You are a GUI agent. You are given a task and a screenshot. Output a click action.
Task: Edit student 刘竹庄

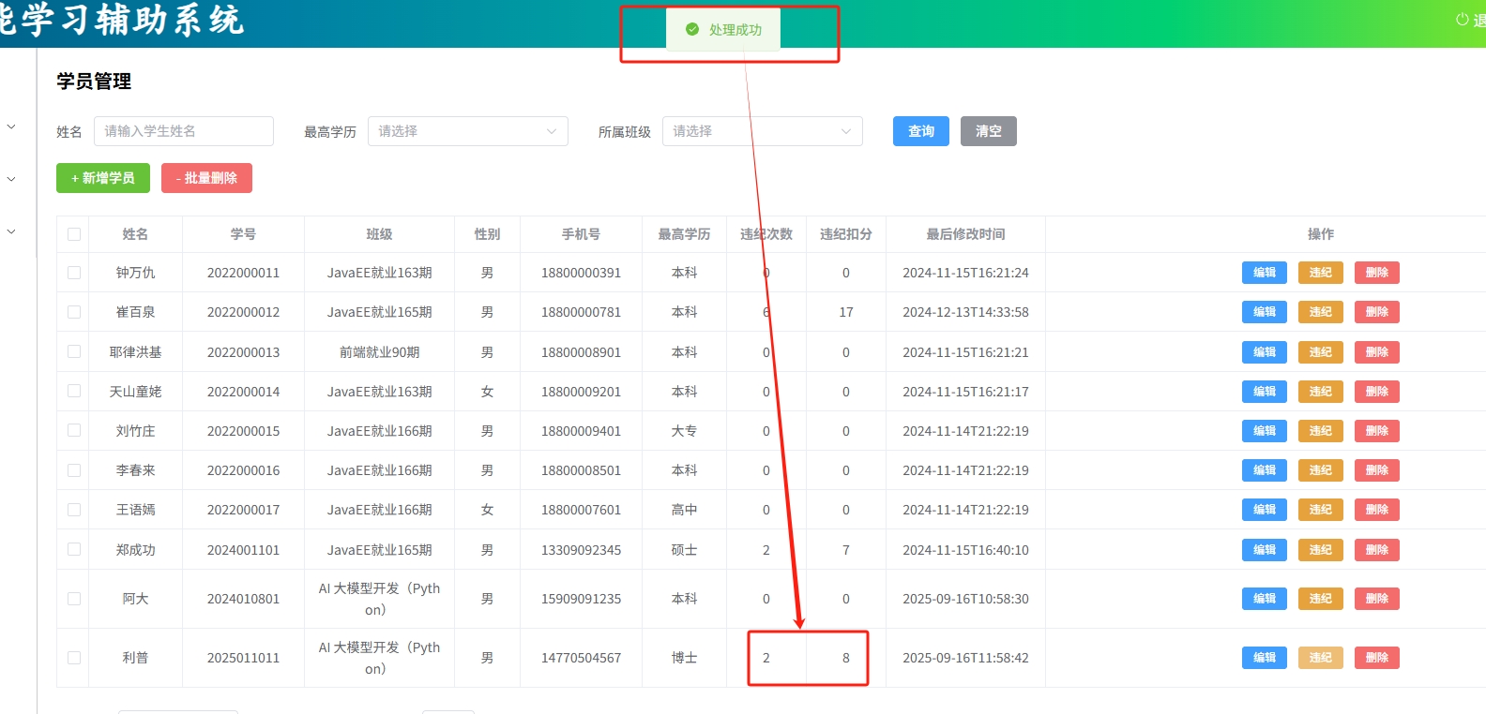tap(1265, 431)
